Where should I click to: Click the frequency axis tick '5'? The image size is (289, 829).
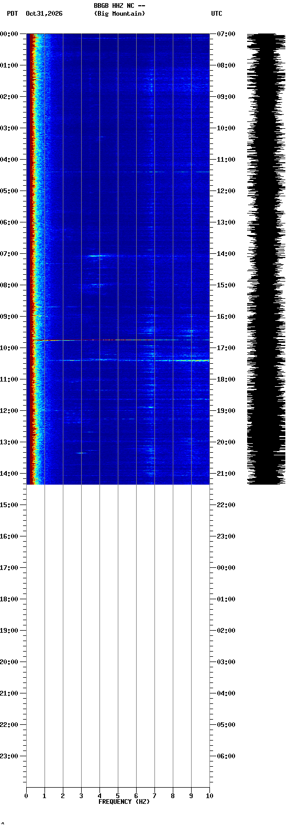click(118, 796)
